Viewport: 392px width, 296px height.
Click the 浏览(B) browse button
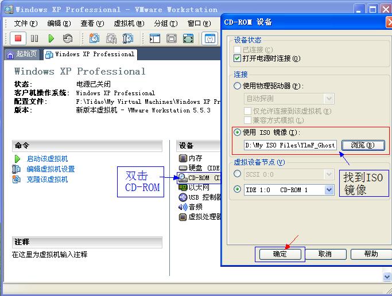tap(363, 145)
